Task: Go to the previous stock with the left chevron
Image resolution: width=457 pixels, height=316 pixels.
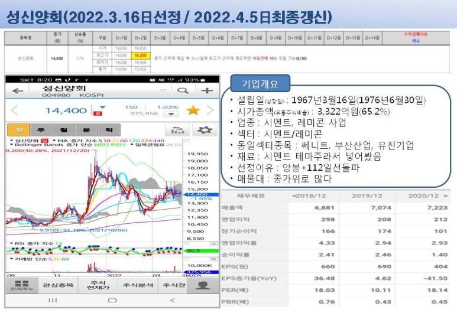Action: pyautogui.click(x=14, y=110)
